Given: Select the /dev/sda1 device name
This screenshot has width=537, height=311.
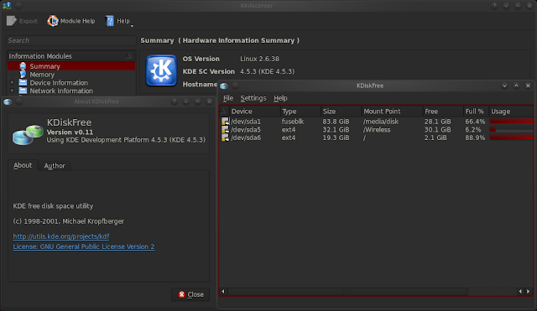Looking at the screenshot, I should (x=246, y=122).
